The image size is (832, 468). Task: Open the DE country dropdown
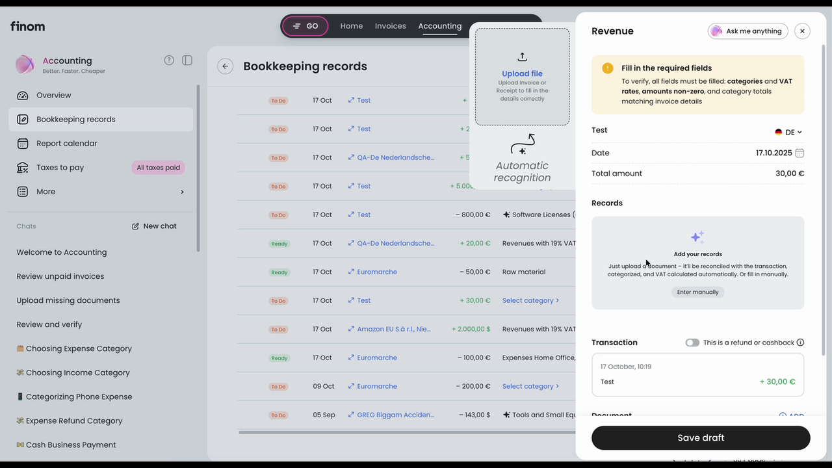click(x=788, y=132)
